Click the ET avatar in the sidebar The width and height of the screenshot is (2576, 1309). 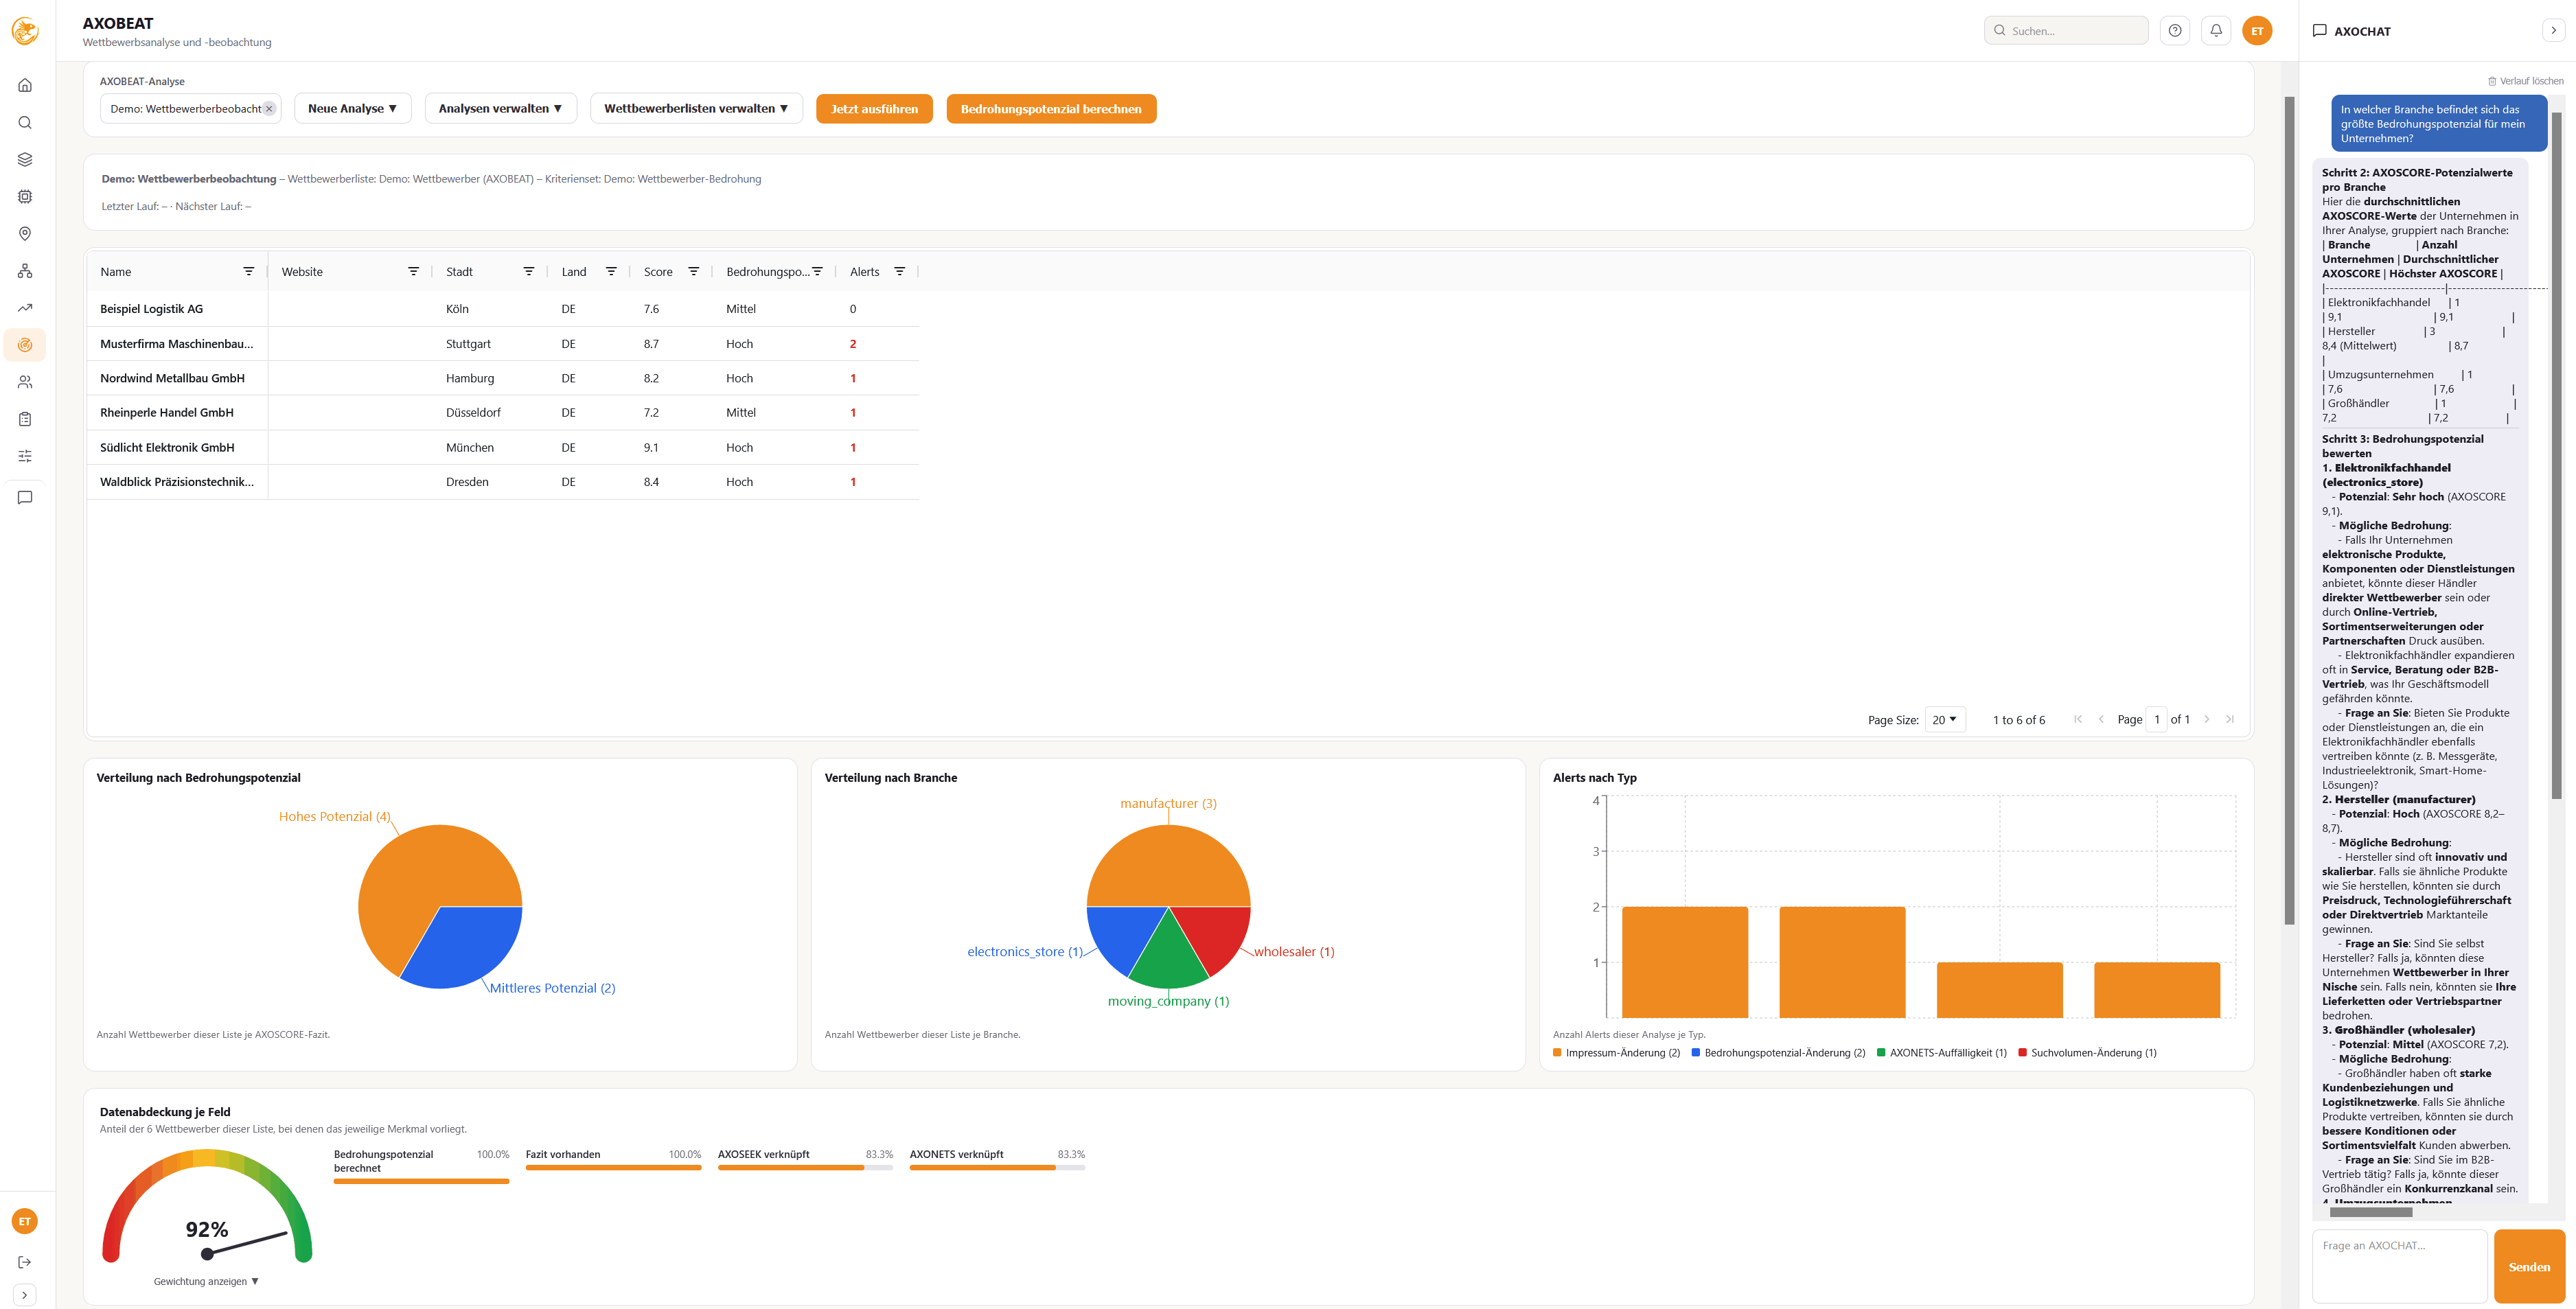25,1221
